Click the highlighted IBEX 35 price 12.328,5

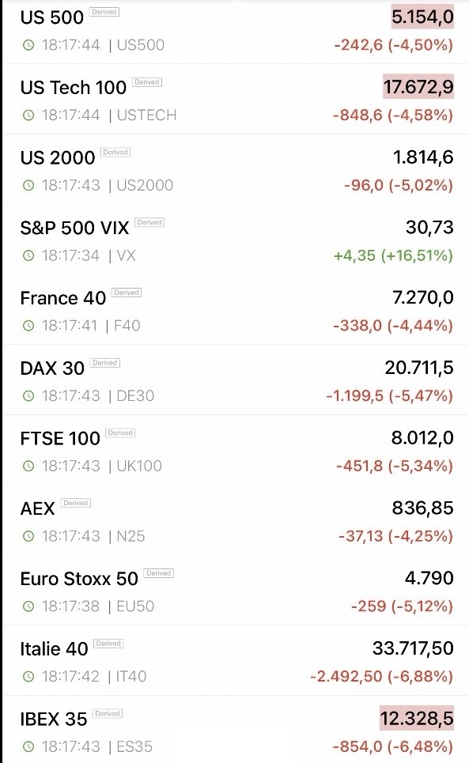click(x=417, y=719)
